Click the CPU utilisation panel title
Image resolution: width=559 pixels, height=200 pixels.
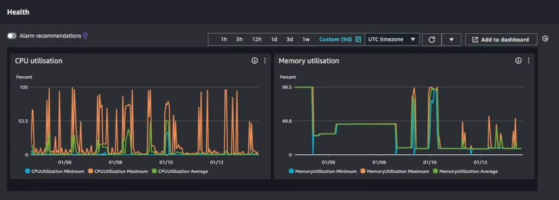pos(39,61)
